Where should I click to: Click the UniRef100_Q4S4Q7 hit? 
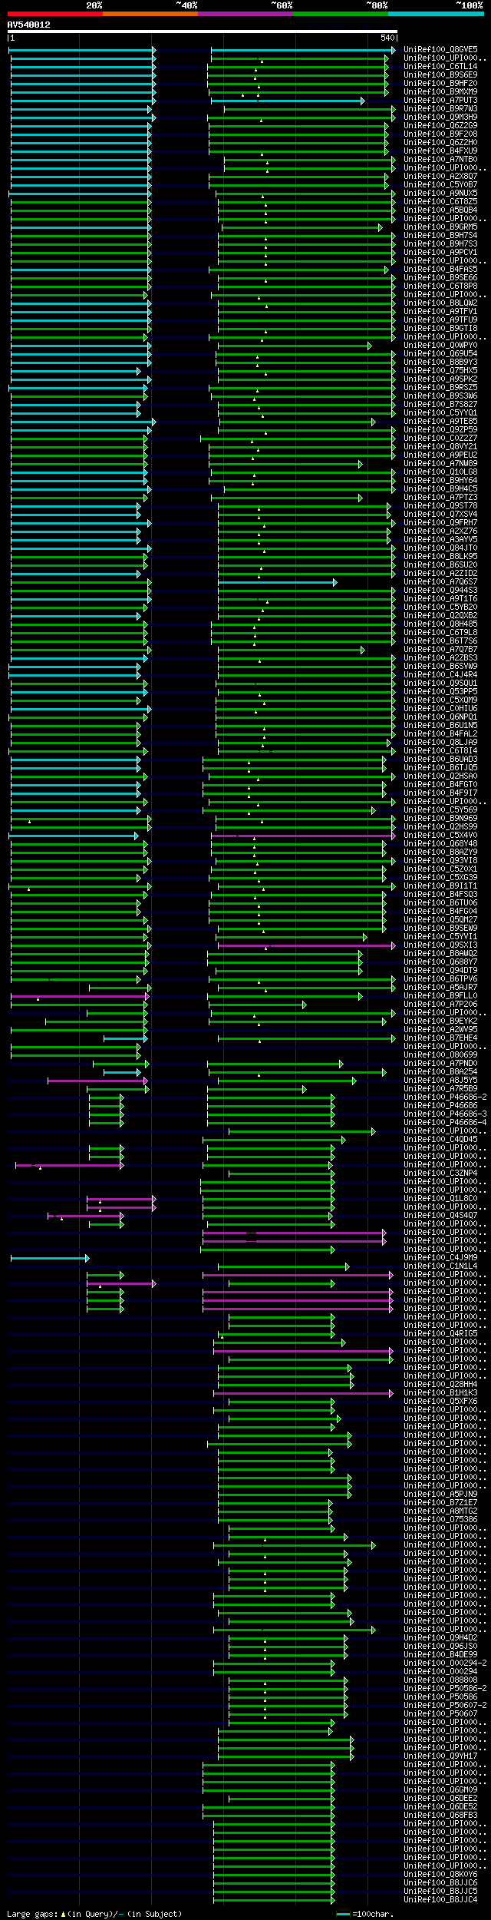pyautogui.click(x=440, y=1215)
